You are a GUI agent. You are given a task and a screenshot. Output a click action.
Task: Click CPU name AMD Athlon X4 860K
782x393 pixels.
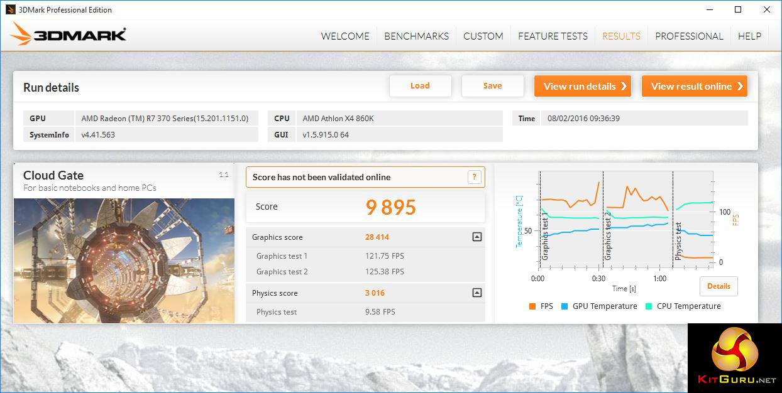pos(338,118)
